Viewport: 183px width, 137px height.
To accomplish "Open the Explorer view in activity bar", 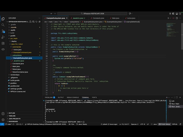I will click(x=3, y=19).
